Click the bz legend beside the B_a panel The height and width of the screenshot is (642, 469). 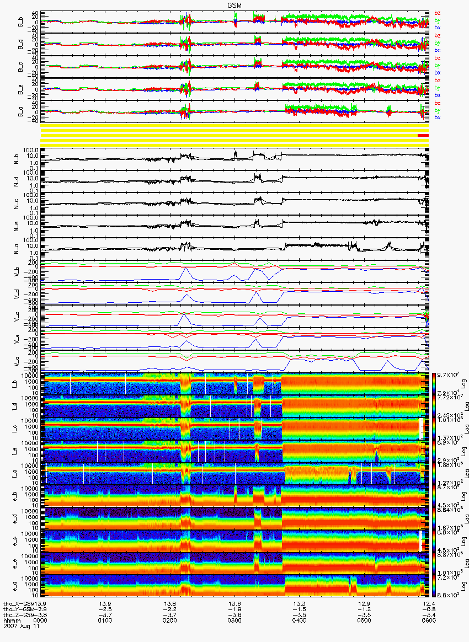[x=438, y=103]
